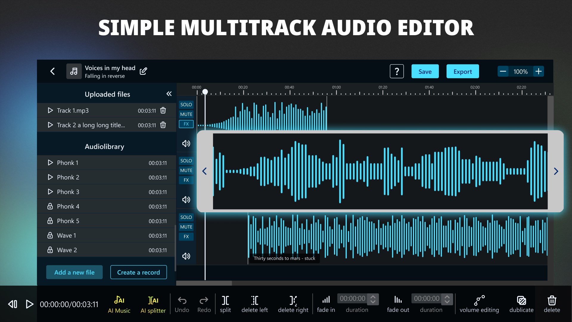
Task: Mute the 'Thirty seconds to mars' track
Action: (186, 227)
